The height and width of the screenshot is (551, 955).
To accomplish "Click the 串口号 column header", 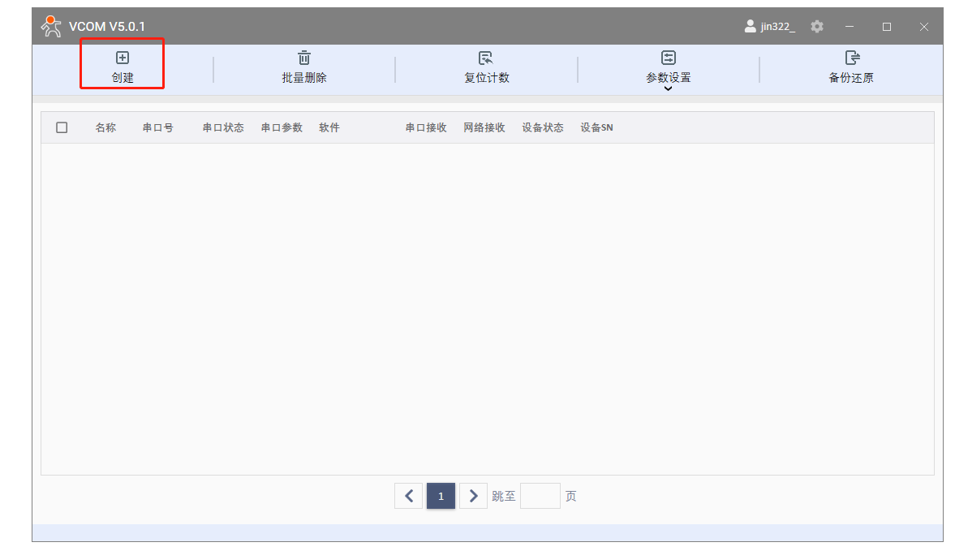I will pos(157,127).
